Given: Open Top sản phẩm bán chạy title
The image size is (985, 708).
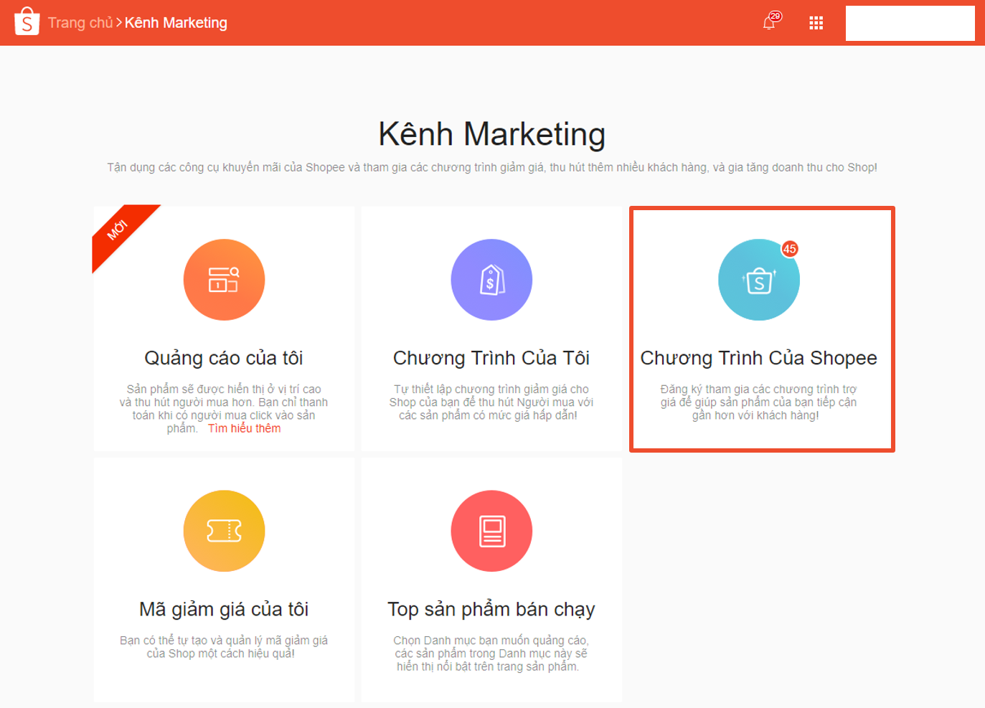Looking at the screenshot, I should [x=491, y=609].
